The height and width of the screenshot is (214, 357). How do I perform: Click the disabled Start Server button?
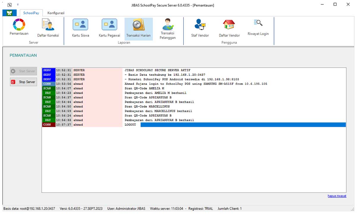pyautogui.click(x=24, y=71)
